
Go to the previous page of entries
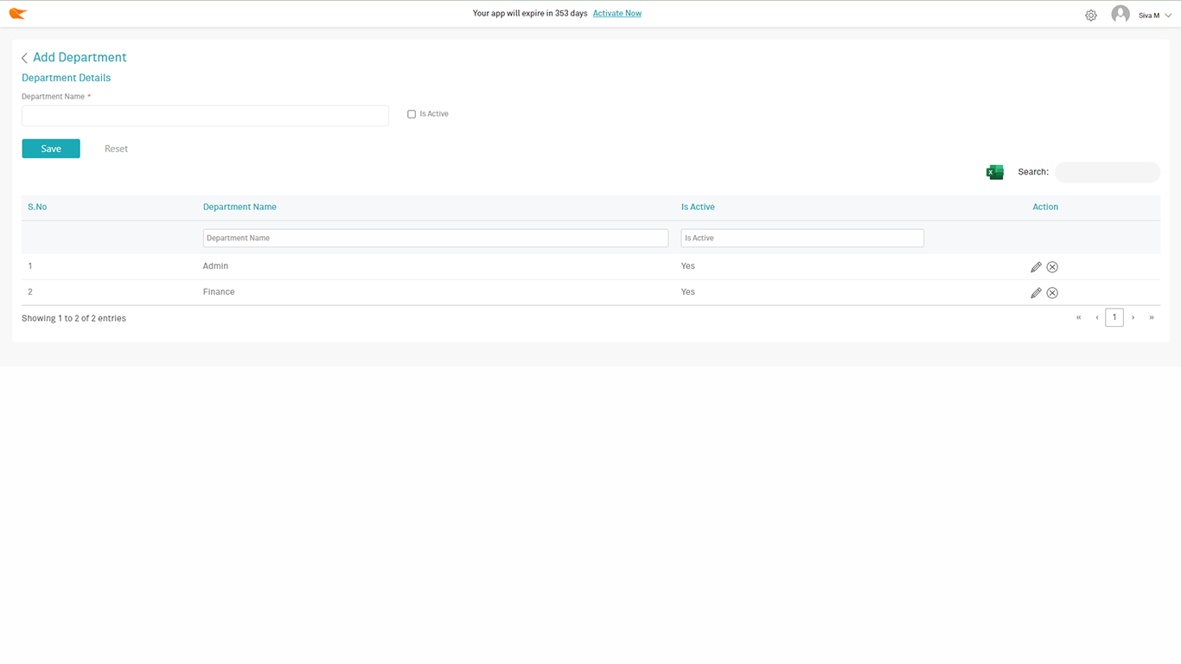tap(1097, 318)
